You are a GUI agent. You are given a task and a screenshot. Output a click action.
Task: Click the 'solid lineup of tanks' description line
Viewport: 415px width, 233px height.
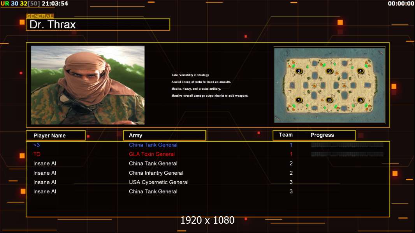201,82
